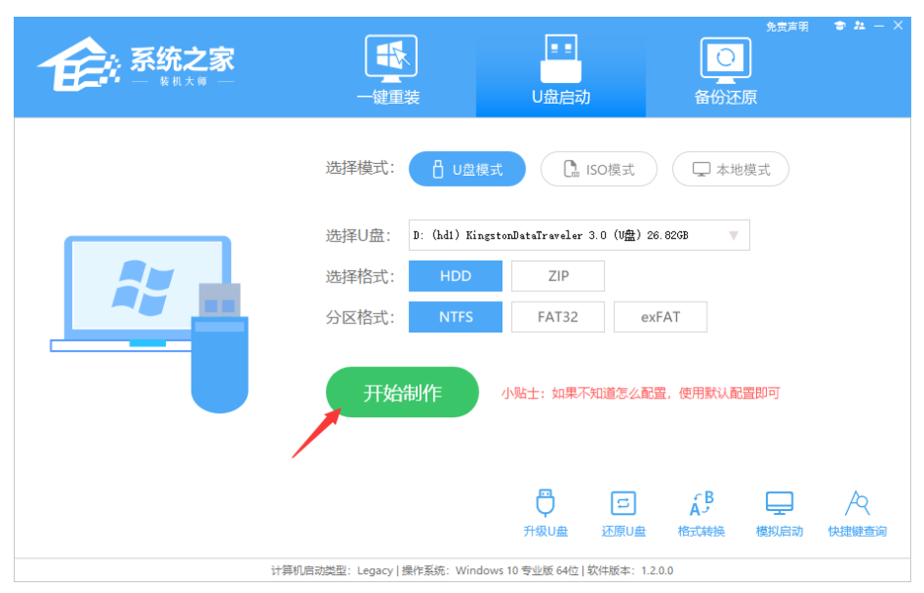Choose FAT32 partition format
Viewport: 924px width, 593px height.
pos(558,317)
